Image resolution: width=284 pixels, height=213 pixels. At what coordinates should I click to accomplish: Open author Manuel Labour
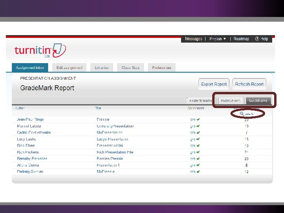coord(29,126)
